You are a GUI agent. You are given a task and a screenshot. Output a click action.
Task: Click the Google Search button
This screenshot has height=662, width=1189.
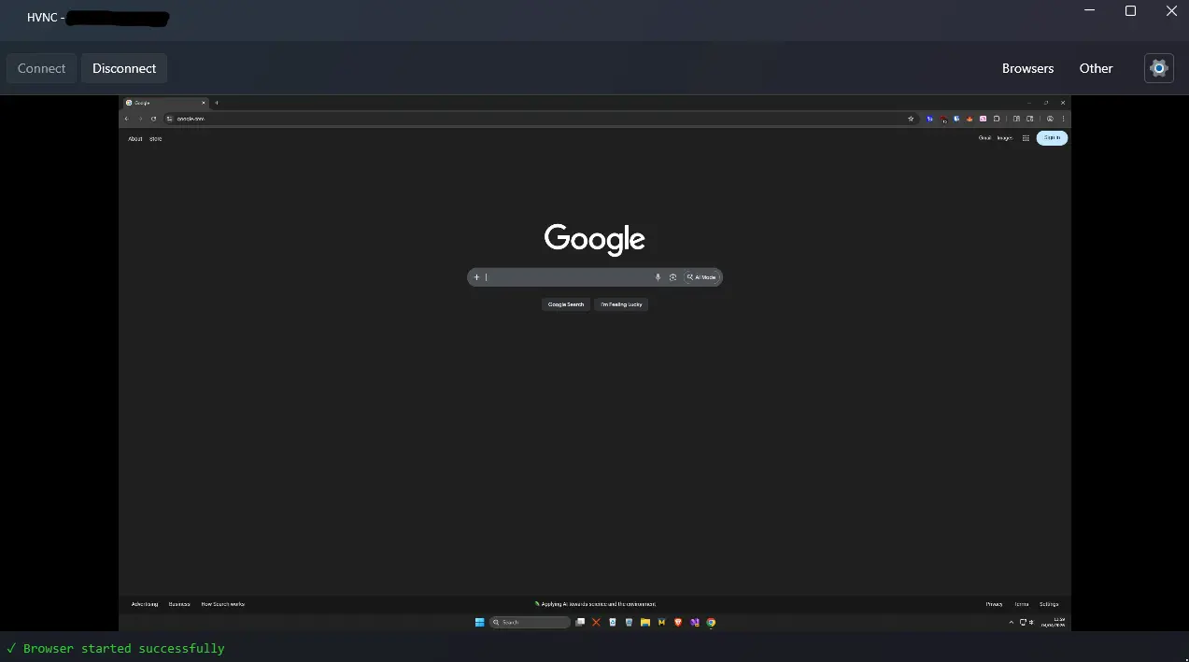(x=566, y=304)
